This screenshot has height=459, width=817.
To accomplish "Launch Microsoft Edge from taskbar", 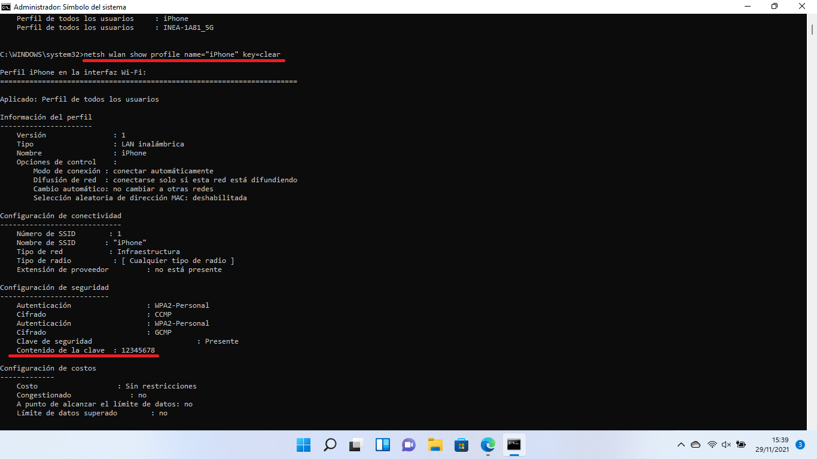I will click(x=488, y=445).
